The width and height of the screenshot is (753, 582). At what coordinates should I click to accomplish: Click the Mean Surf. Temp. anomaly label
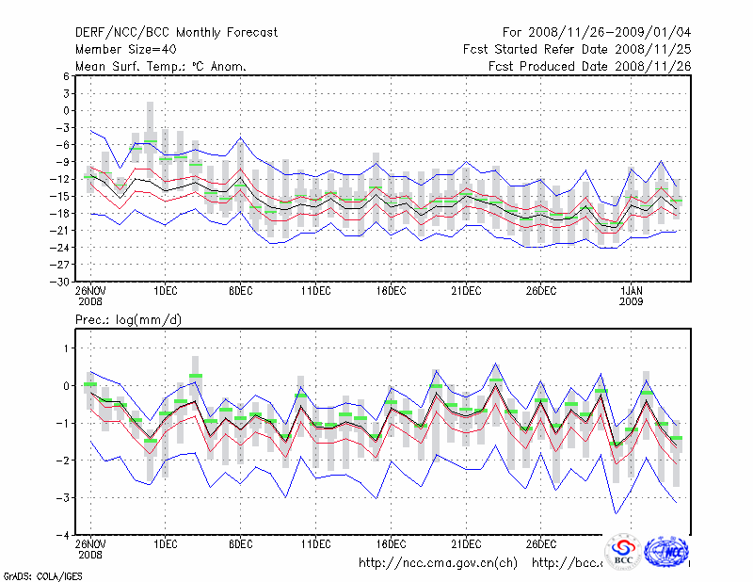(161, 67)
